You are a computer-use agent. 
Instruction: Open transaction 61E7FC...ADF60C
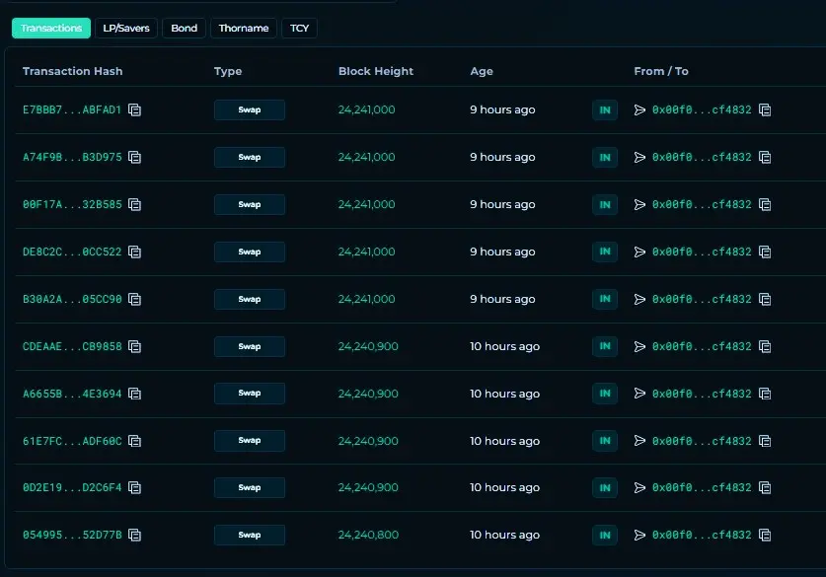tap(72, 441)
